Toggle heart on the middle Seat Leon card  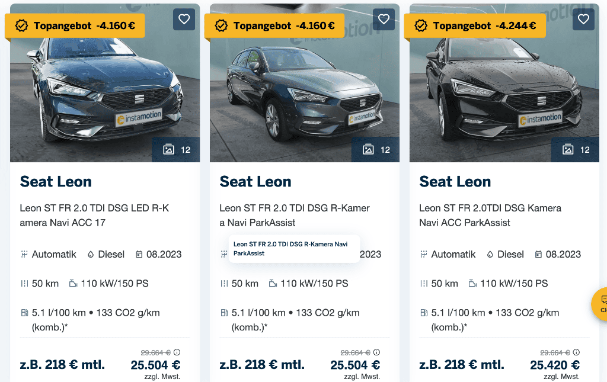pyautogui.click(x=384, y=20)
